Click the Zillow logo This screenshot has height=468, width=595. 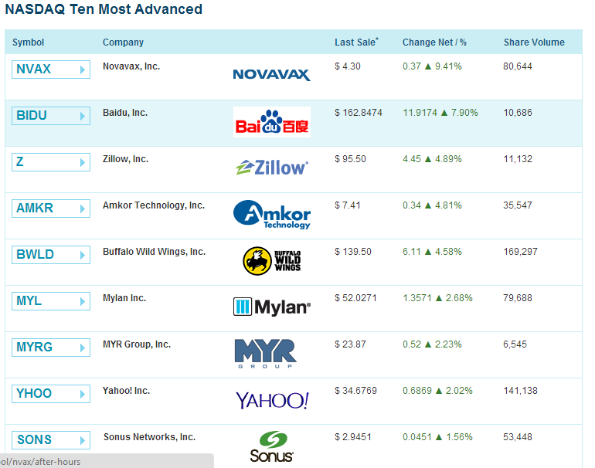272,168
